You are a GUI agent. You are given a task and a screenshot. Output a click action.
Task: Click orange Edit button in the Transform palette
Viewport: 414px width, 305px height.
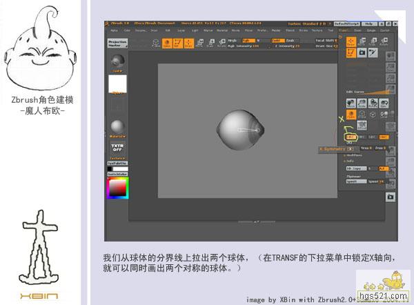point(351,53)
